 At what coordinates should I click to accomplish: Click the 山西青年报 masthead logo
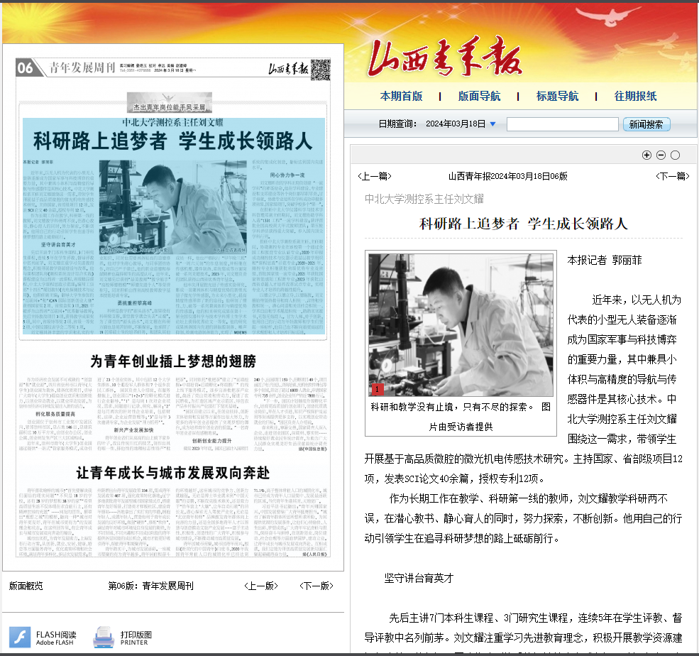(444, 60)
